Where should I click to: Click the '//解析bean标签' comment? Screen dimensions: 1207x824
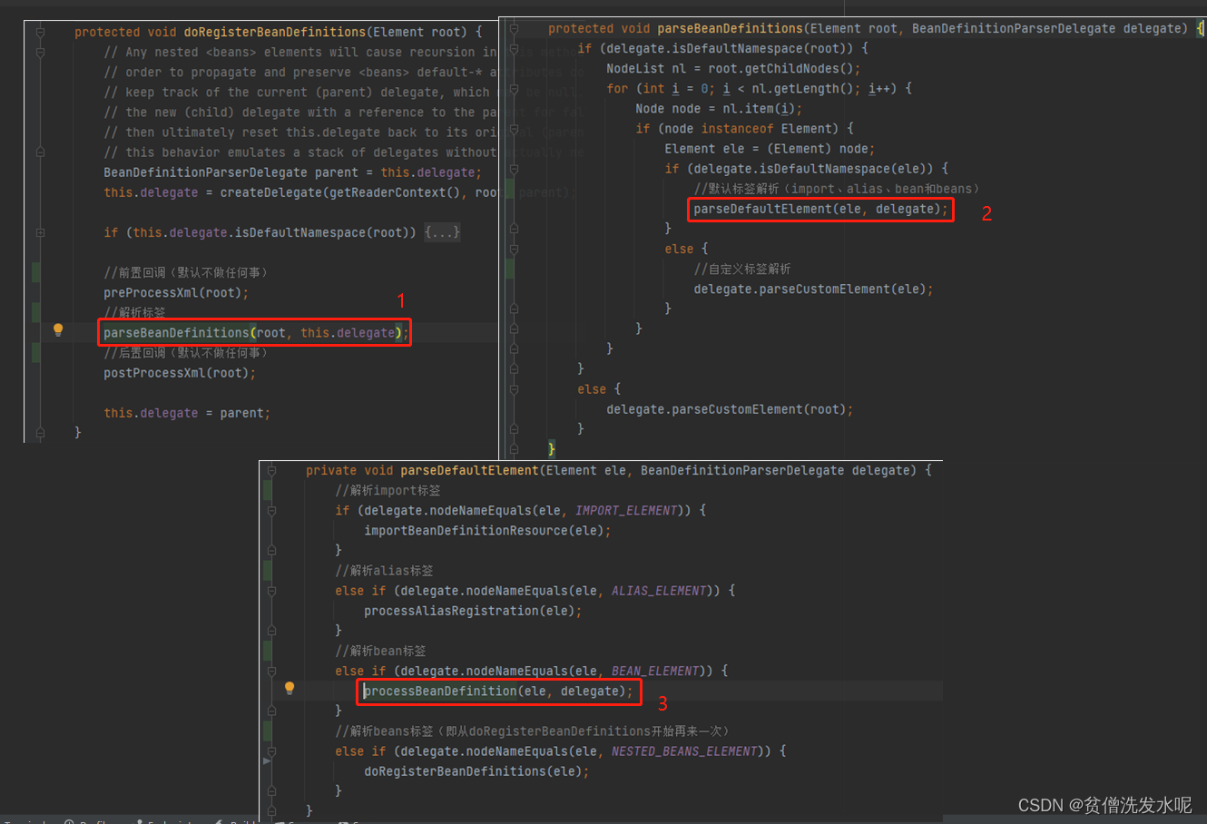pyautogui.click(x=380, y=651)
